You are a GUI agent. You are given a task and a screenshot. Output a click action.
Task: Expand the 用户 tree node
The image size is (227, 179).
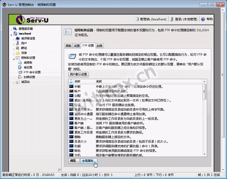[14, 44]
